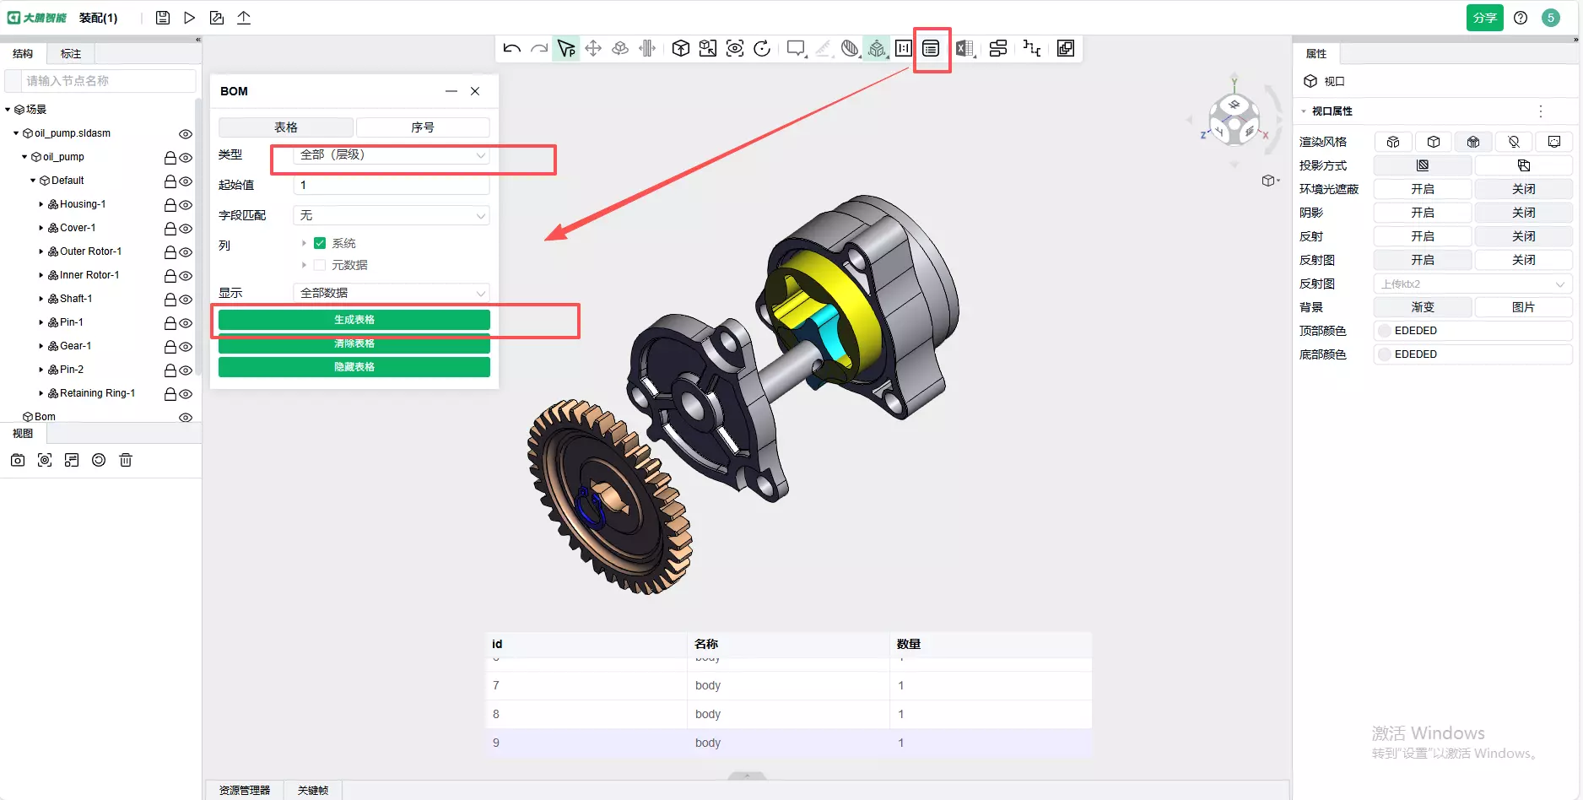Click the green 生成表格 button
Image resolution: width=1583 pixels, height=800 pixels.
point(354,320)
